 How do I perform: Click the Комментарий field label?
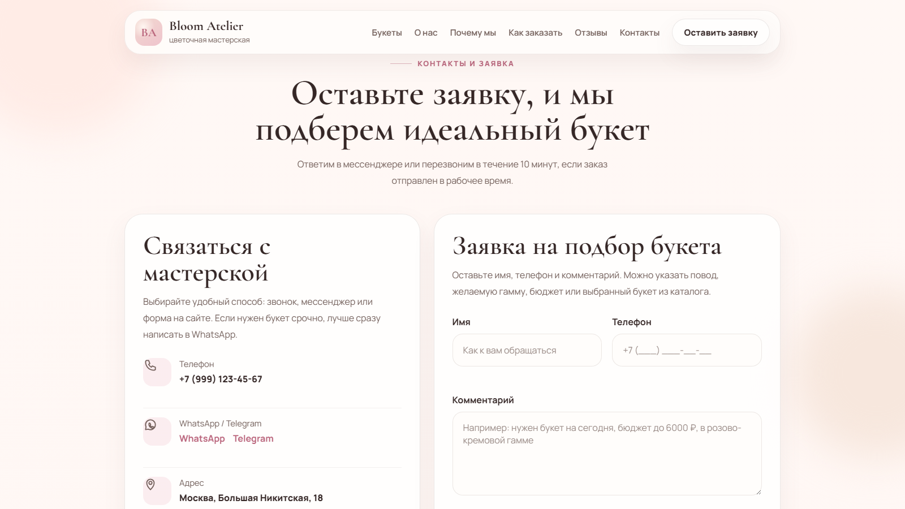[x=483, y=400]
